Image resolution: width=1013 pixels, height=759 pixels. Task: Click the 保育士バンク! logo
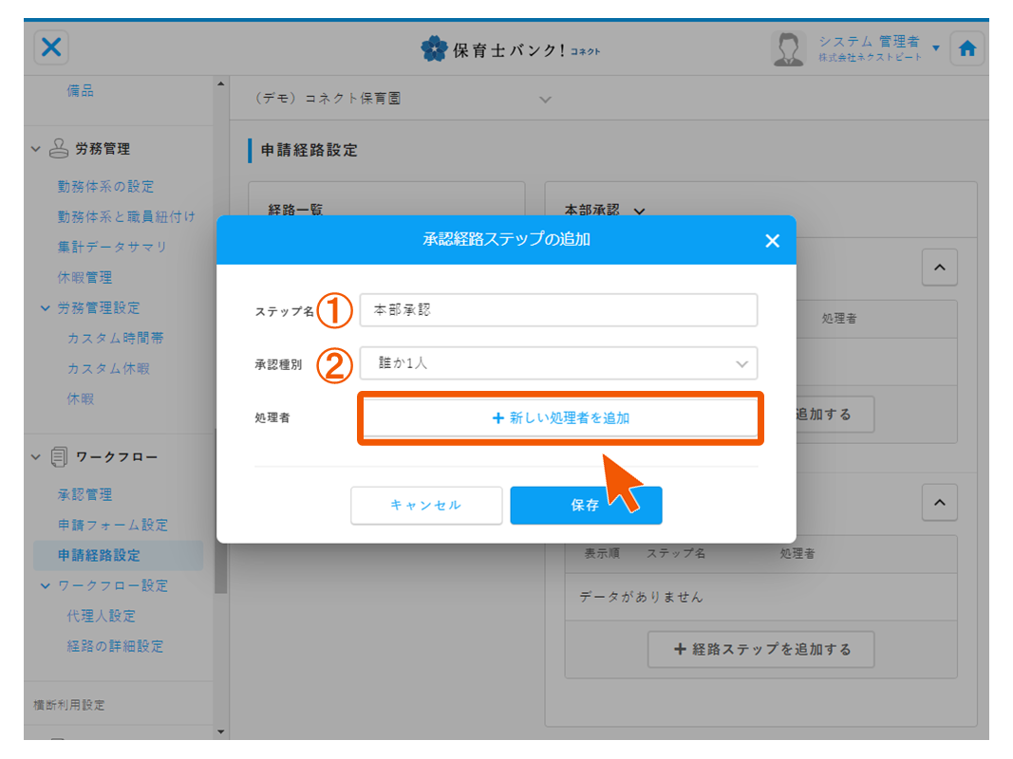pos(510,49)
